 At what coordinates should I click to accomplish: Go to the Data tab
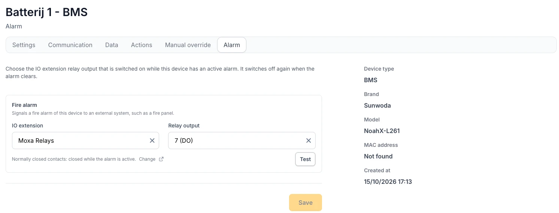[112, 45]
